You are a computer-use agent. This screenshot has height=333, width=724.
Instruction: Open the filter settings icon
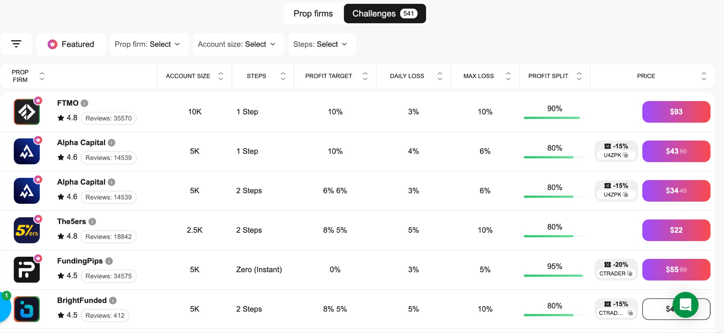pos(16,44)
